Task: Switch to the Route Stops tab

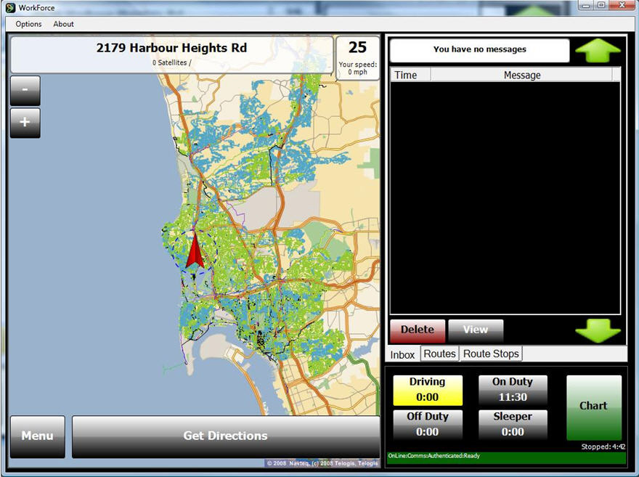Action: point(491,354)
